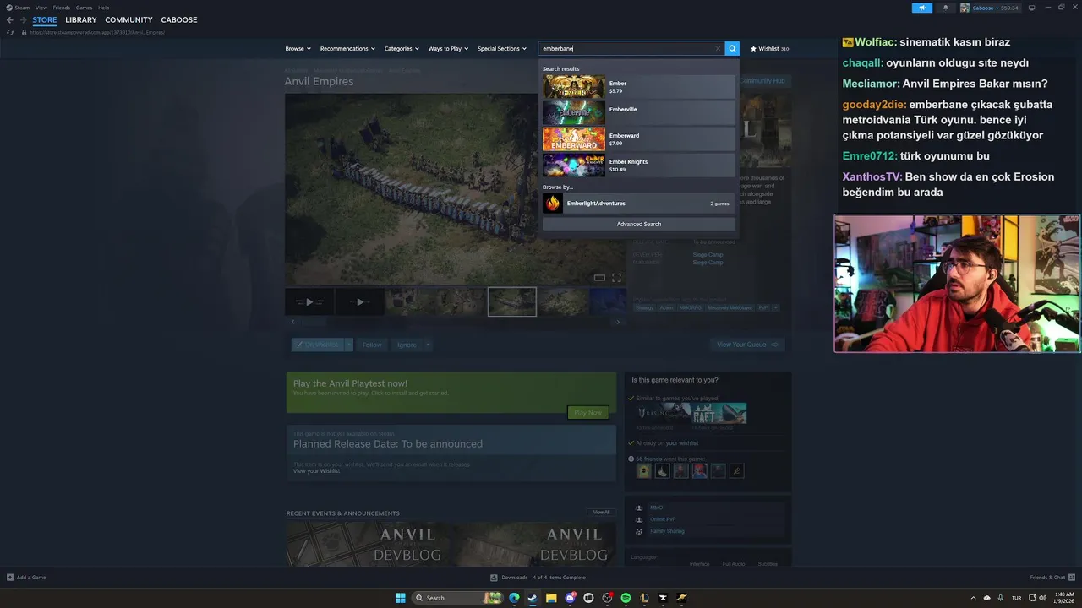Image resolution: width=1082 pixels, height=608 pixels.
Task: Open Downloads status in bottom bar
Action: pos(538,578)
